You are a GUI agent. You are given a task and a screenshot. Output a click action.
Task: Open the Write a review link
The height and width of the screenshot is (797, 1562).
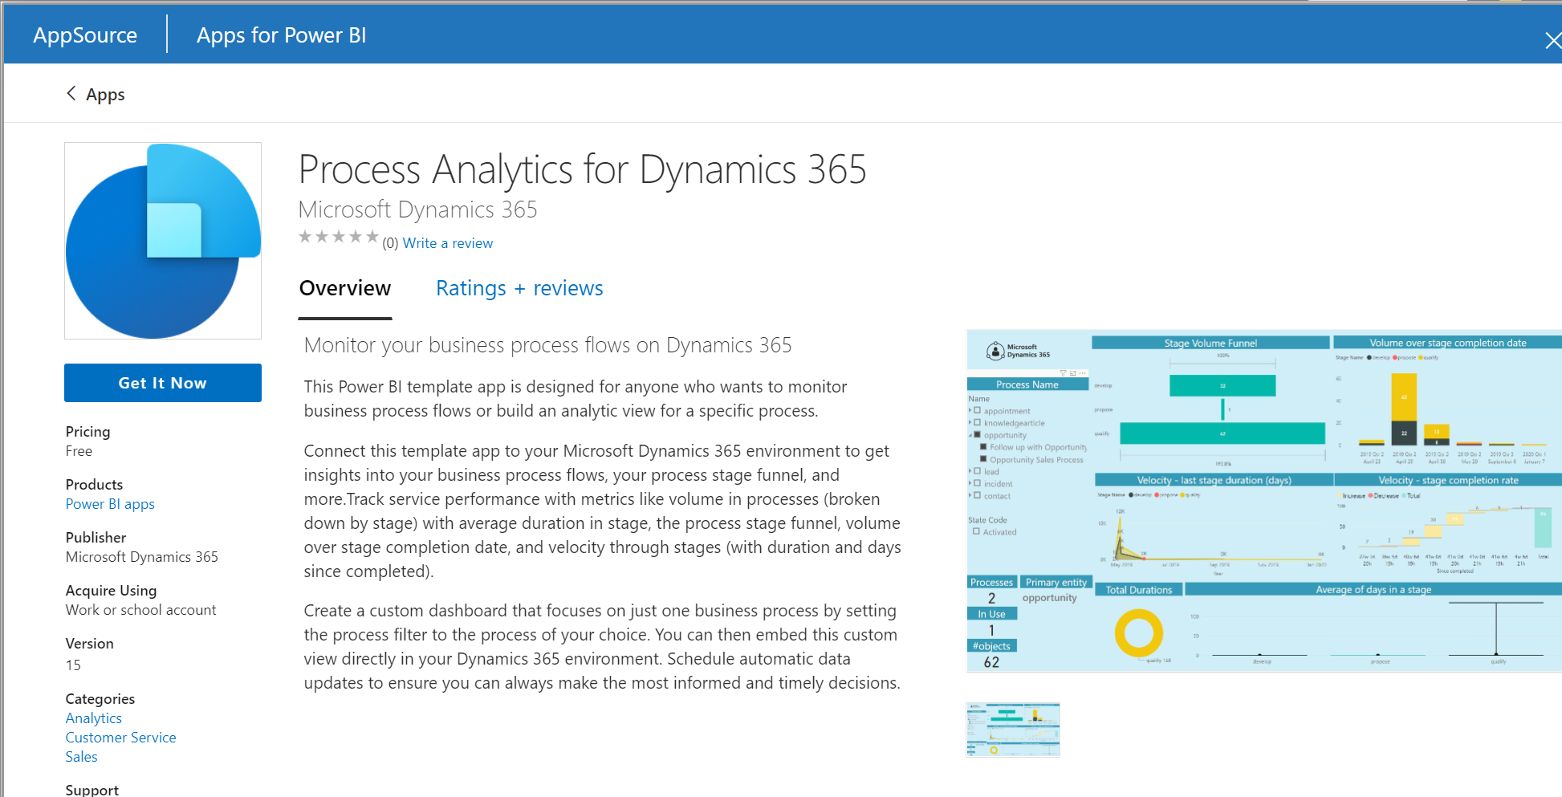tap(448, 243)
